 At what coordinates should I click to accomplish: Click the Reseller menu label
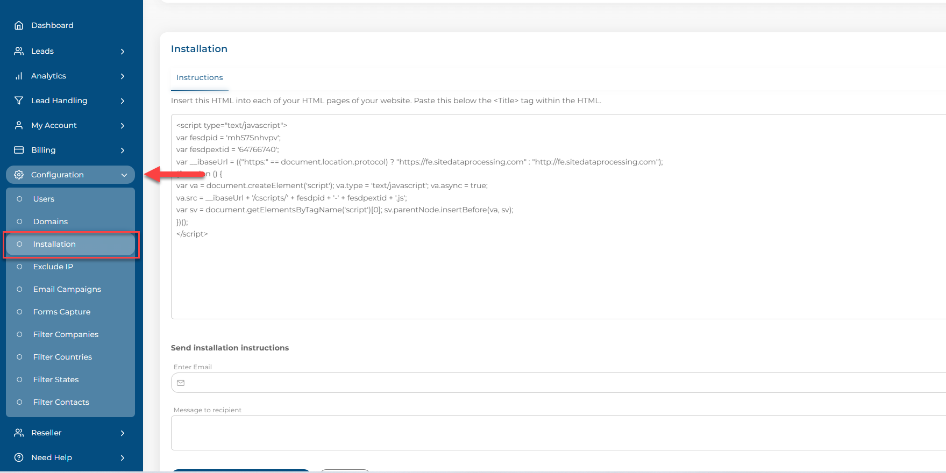(46, 433)
